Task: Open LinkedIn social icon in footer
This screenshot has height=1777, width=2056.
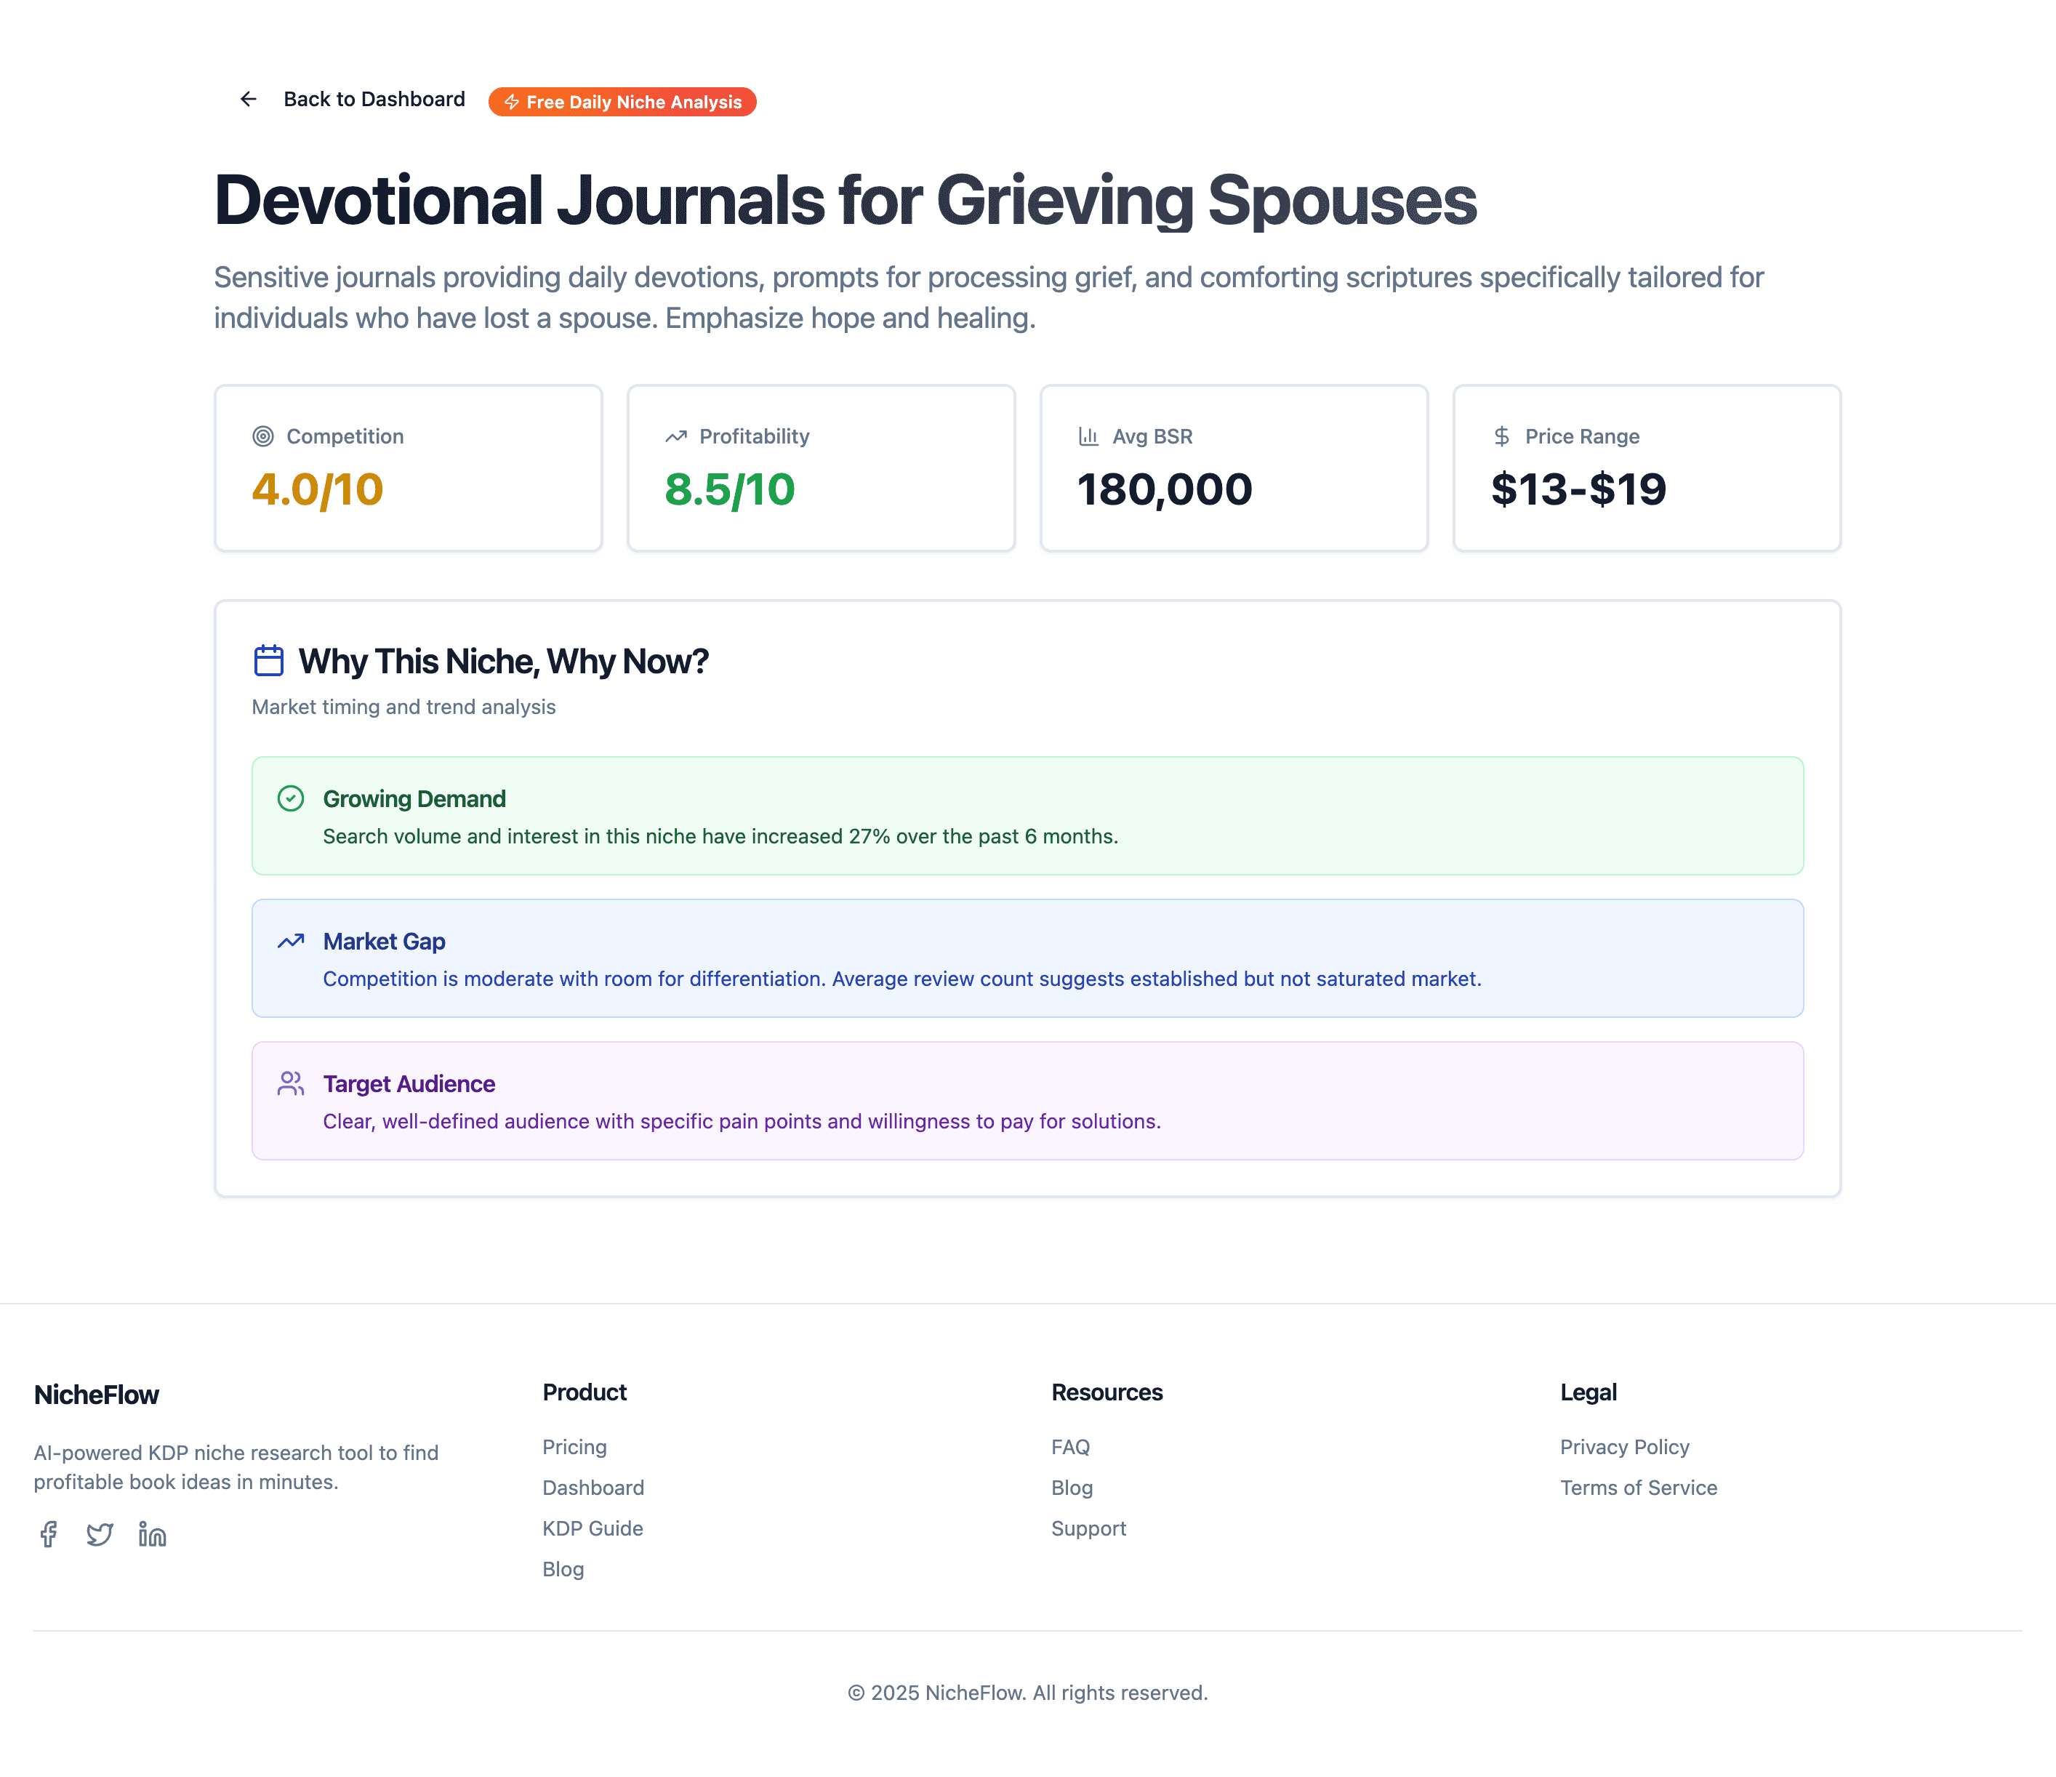Action: [152, 1534]
